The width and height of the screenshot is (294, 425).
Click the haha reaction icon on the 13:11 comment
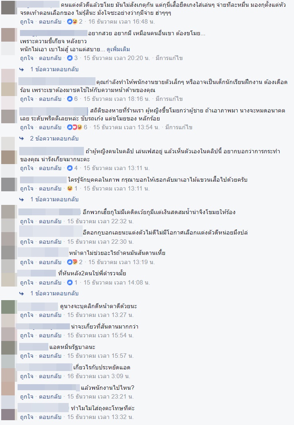tap(70, 188)
